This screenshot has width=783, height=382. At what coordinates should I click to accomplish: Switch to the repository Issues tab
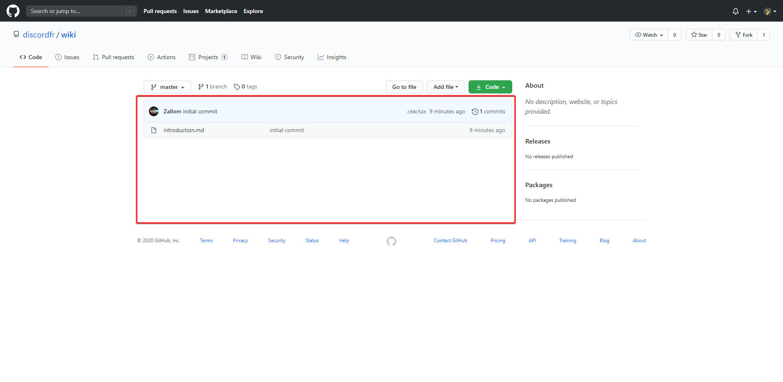[x=67, y=57]
